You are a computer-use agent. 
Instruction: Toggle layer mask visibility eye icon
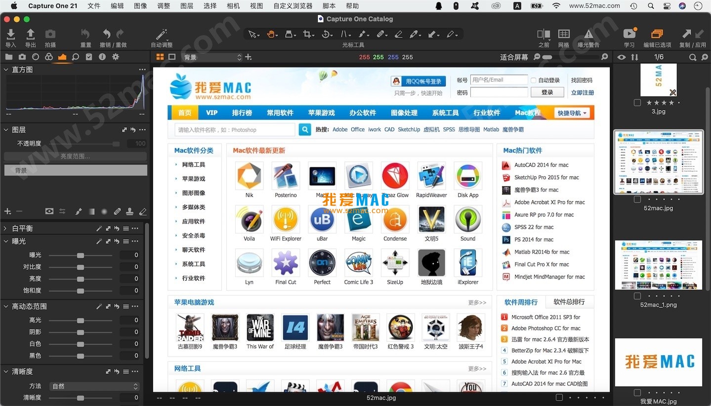click(x=49, y=212)
